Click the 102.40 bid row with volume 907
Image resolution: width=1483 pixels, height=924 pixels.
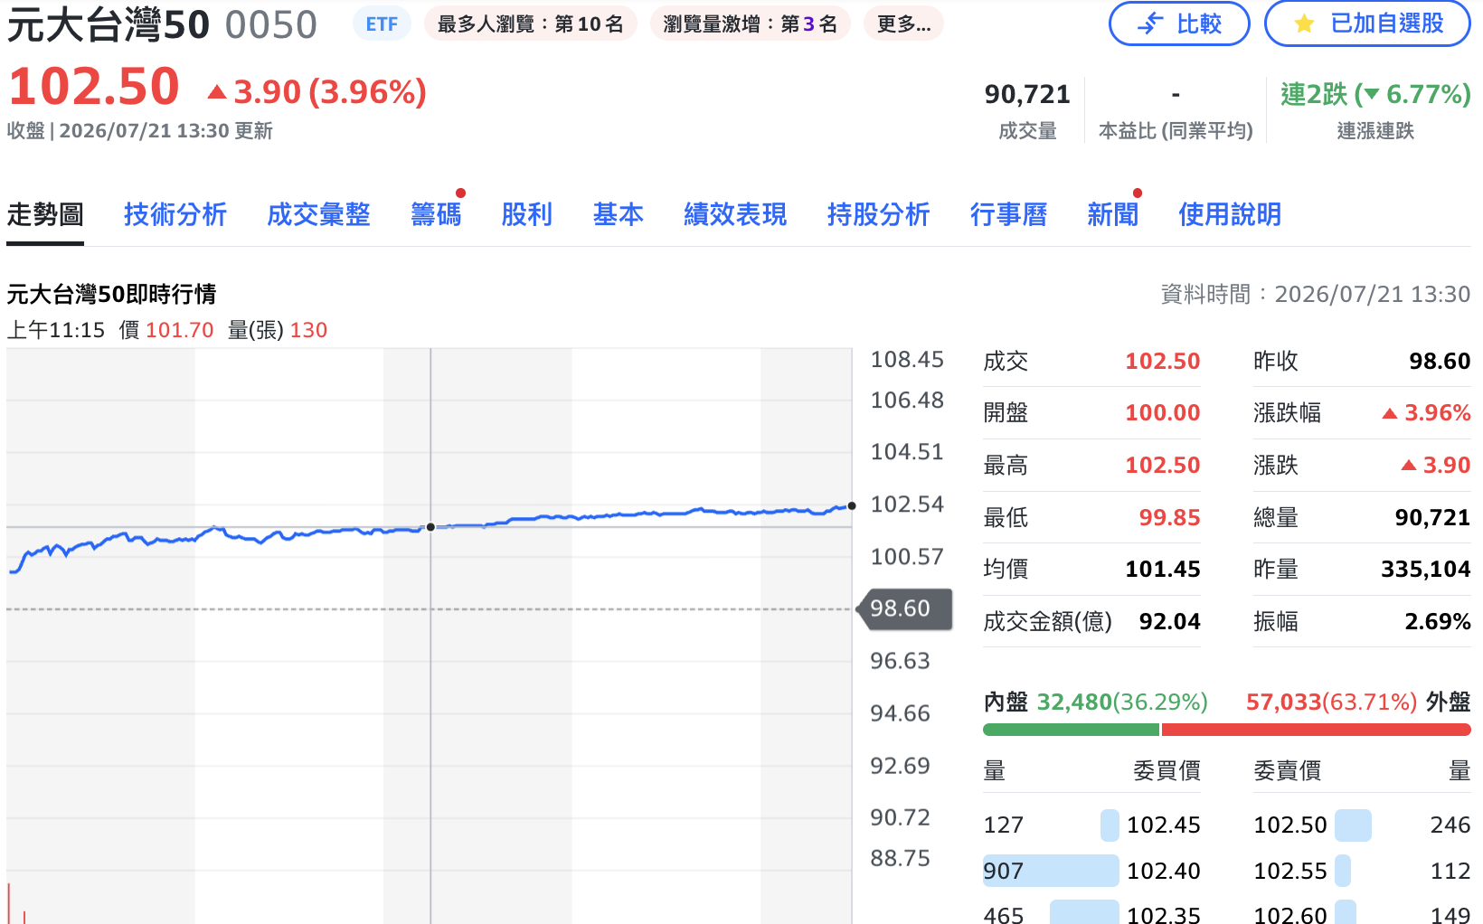click(1091, 871)
